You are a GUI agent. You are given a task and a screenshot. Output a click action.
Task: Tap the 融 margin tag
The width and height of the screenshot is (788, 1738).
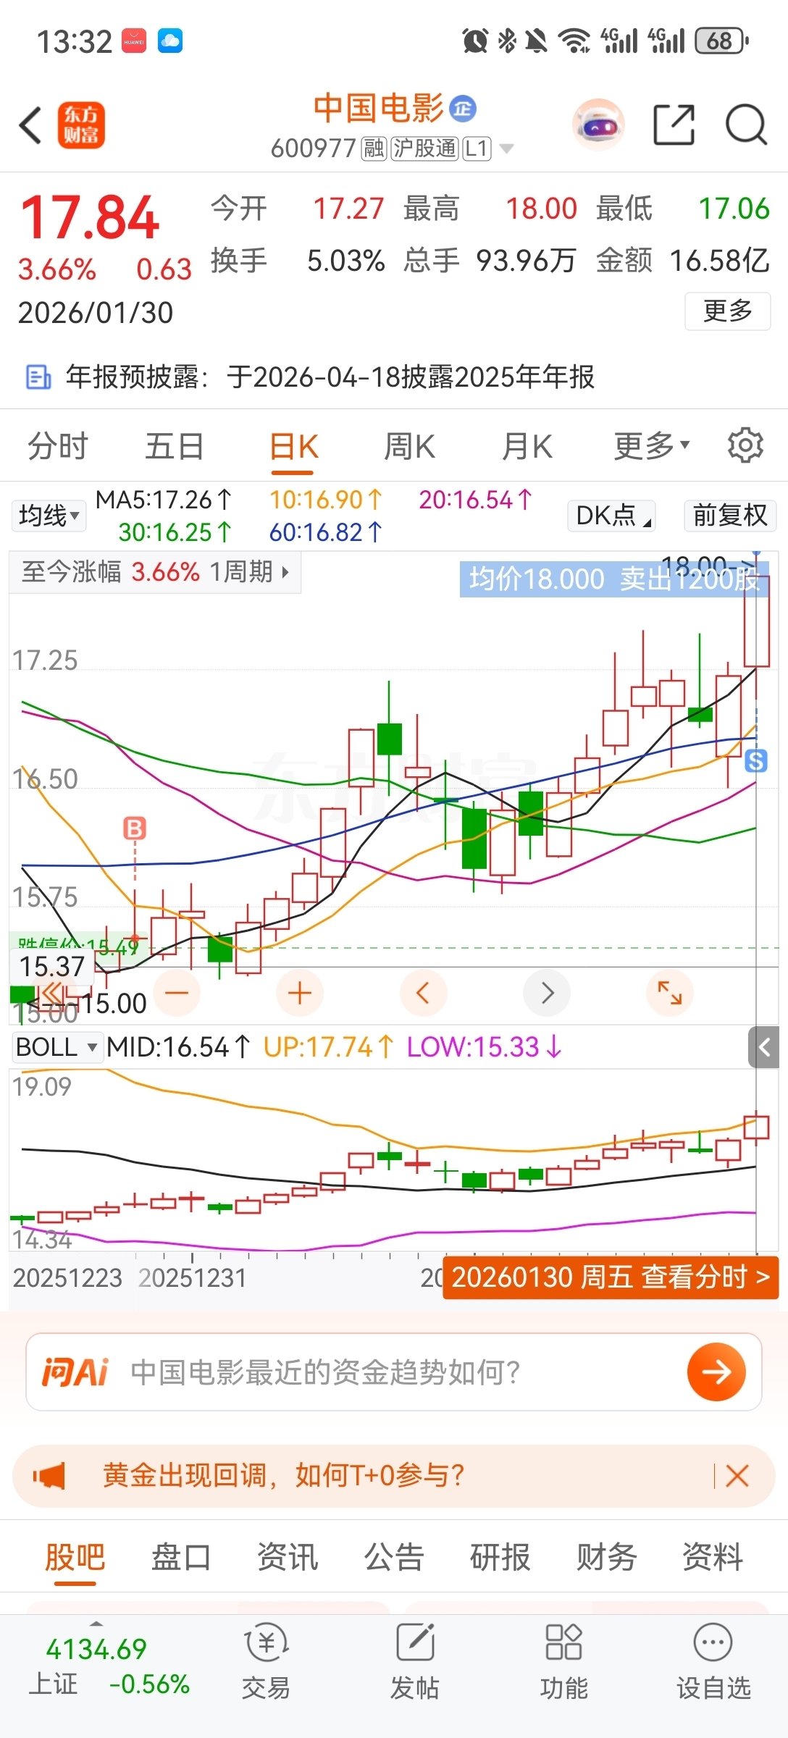click(374, 148)
